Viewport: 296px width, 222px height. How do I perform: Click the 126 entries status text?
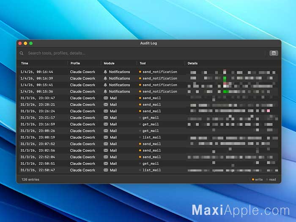click(30, 179)
